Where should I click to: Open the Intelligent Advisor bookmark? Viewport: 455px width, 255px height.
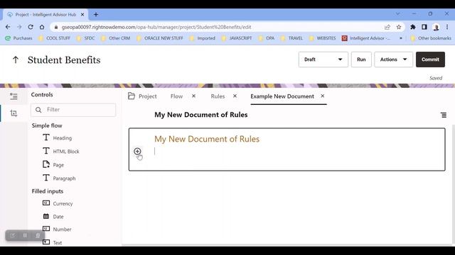click(x=366, y=38)
